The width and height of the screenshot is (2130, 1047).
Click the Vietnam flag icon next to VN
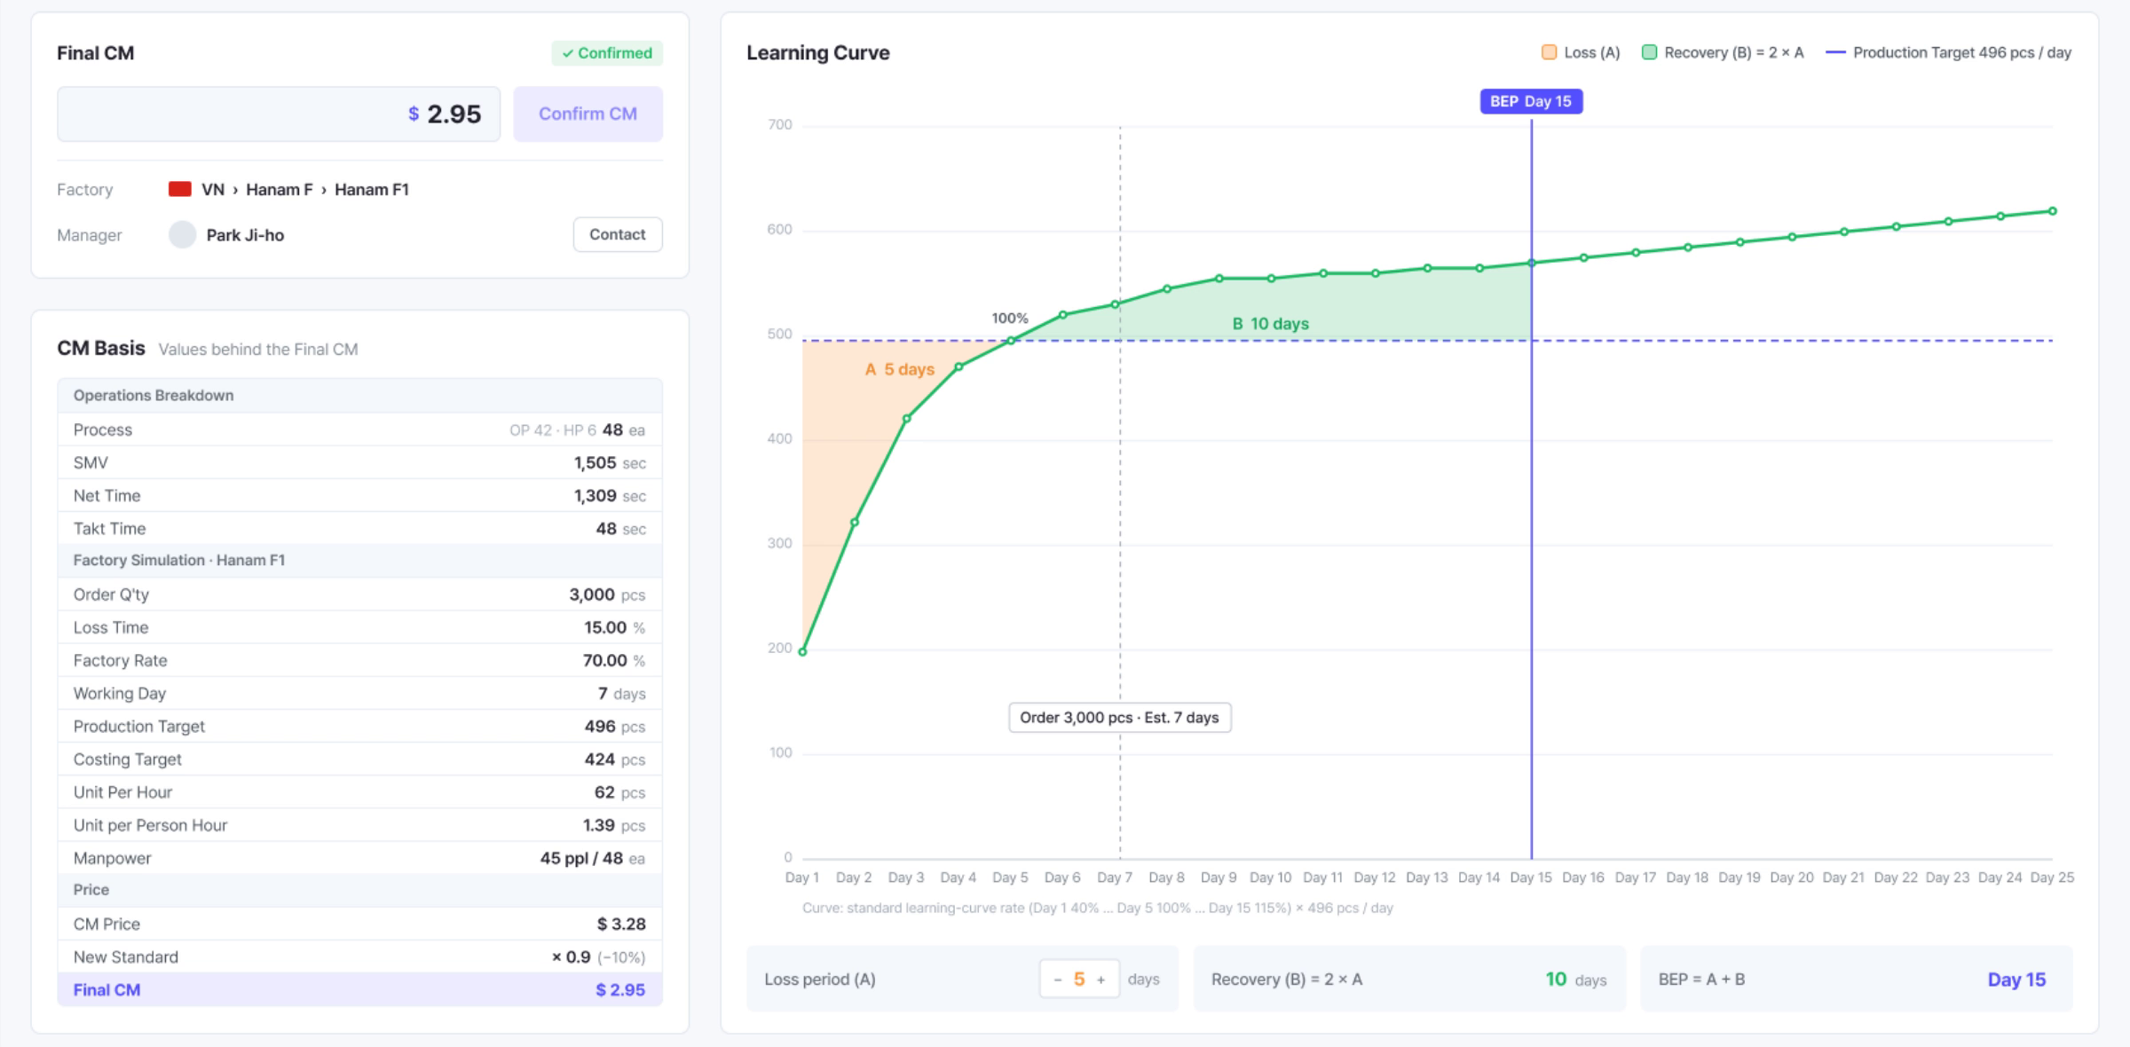coord(180,189)
